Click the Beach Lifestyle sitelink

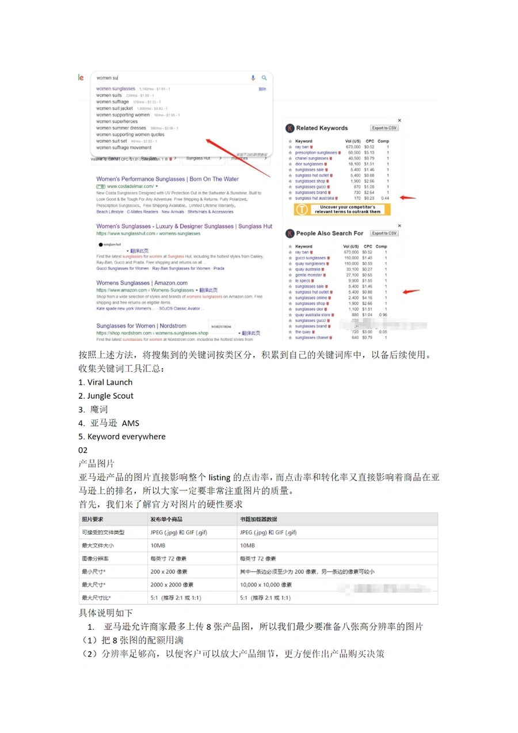pos(110,211)
